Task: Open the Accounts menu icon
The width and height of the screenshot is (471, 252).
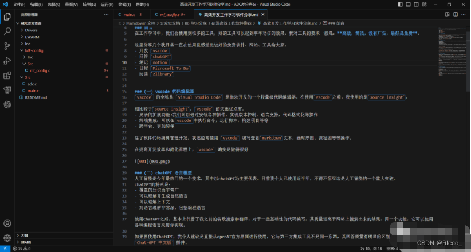Action: point(7,223)
